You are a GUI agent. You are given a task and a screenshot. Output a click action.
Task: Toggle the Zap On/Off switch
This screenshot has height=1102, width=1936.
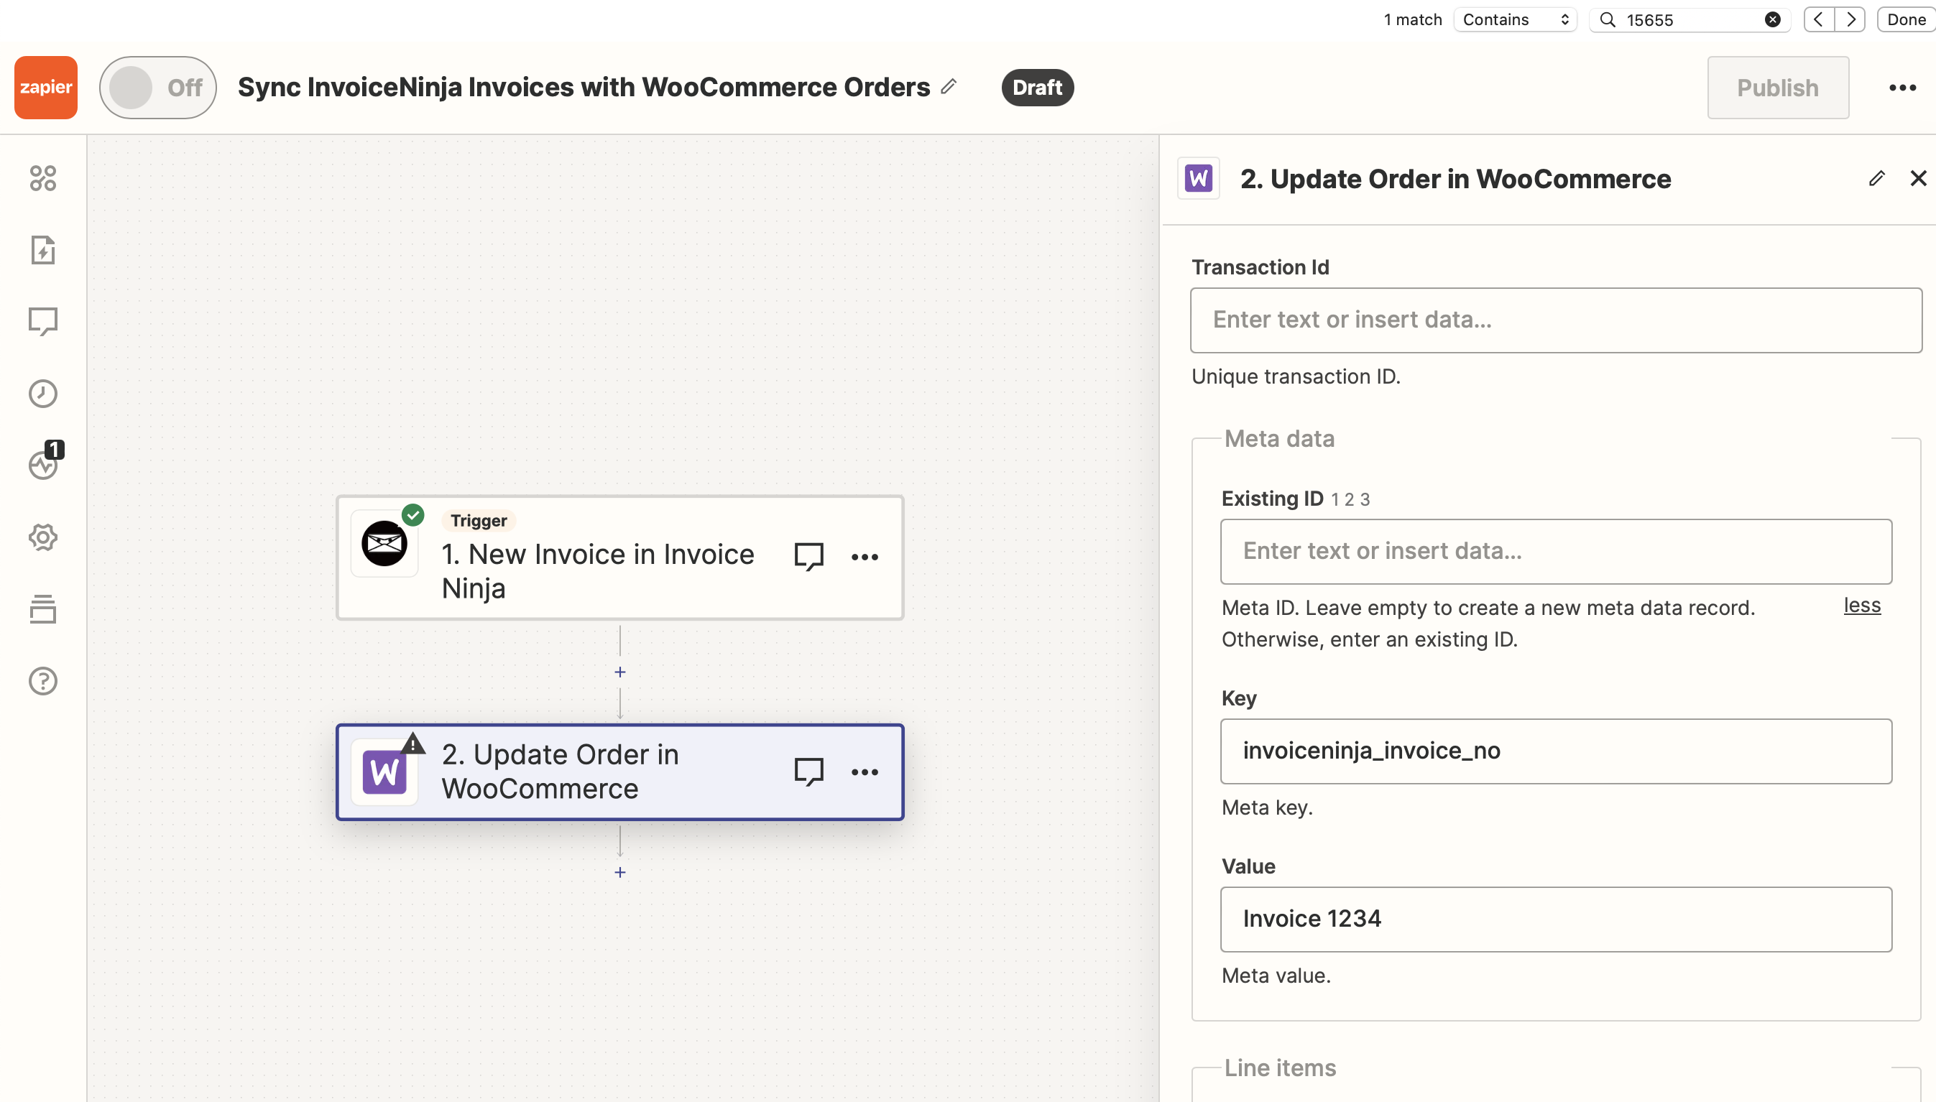pos(157,87)
